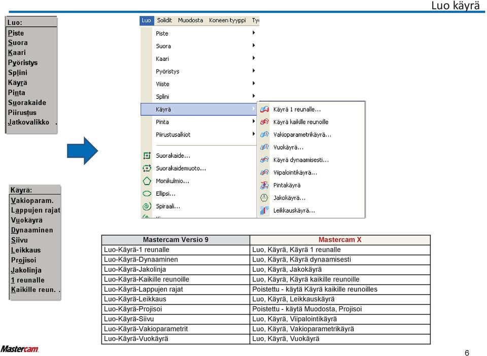
Task: Click the Mastercam Versio 9 table header
Action: coord(176,239)
